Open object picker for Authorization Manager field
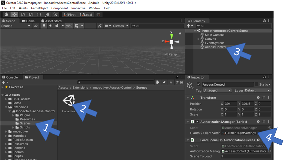The height and width of the screenshot is (160, 284). (x=270, y=151)
